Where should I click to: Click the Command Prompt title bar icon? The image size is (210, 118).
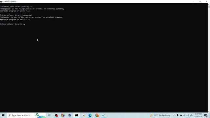pos(1,2)
